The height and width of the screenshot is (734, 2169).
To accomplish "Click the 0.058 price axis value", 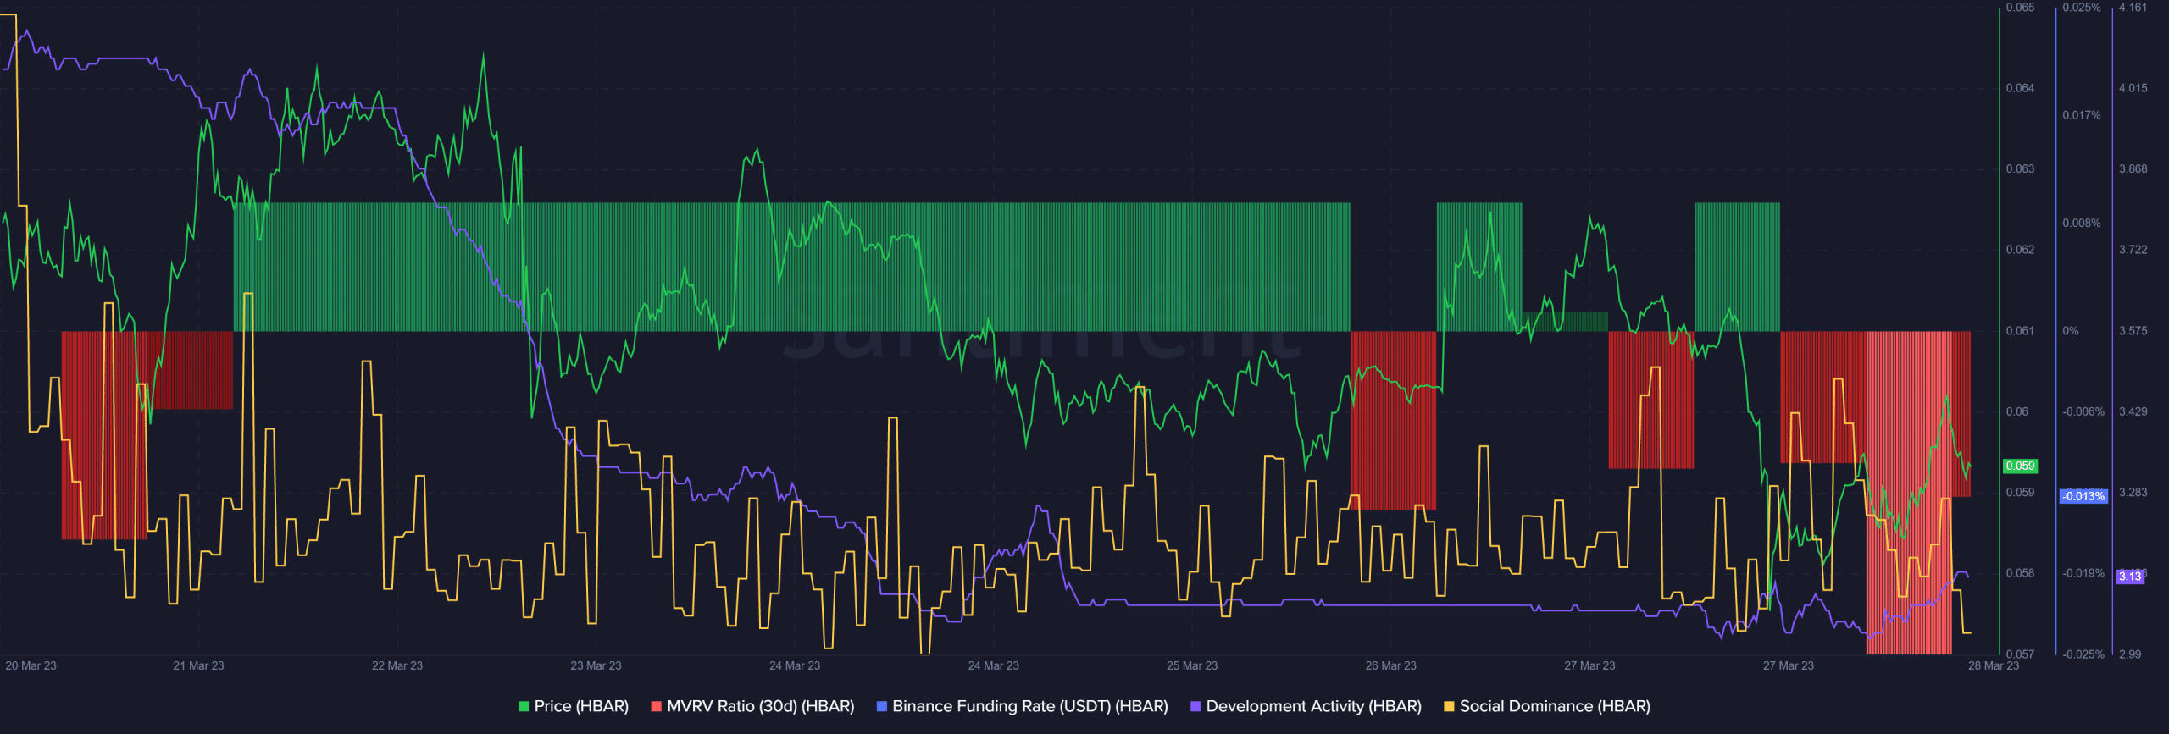I will point(2020,573).
